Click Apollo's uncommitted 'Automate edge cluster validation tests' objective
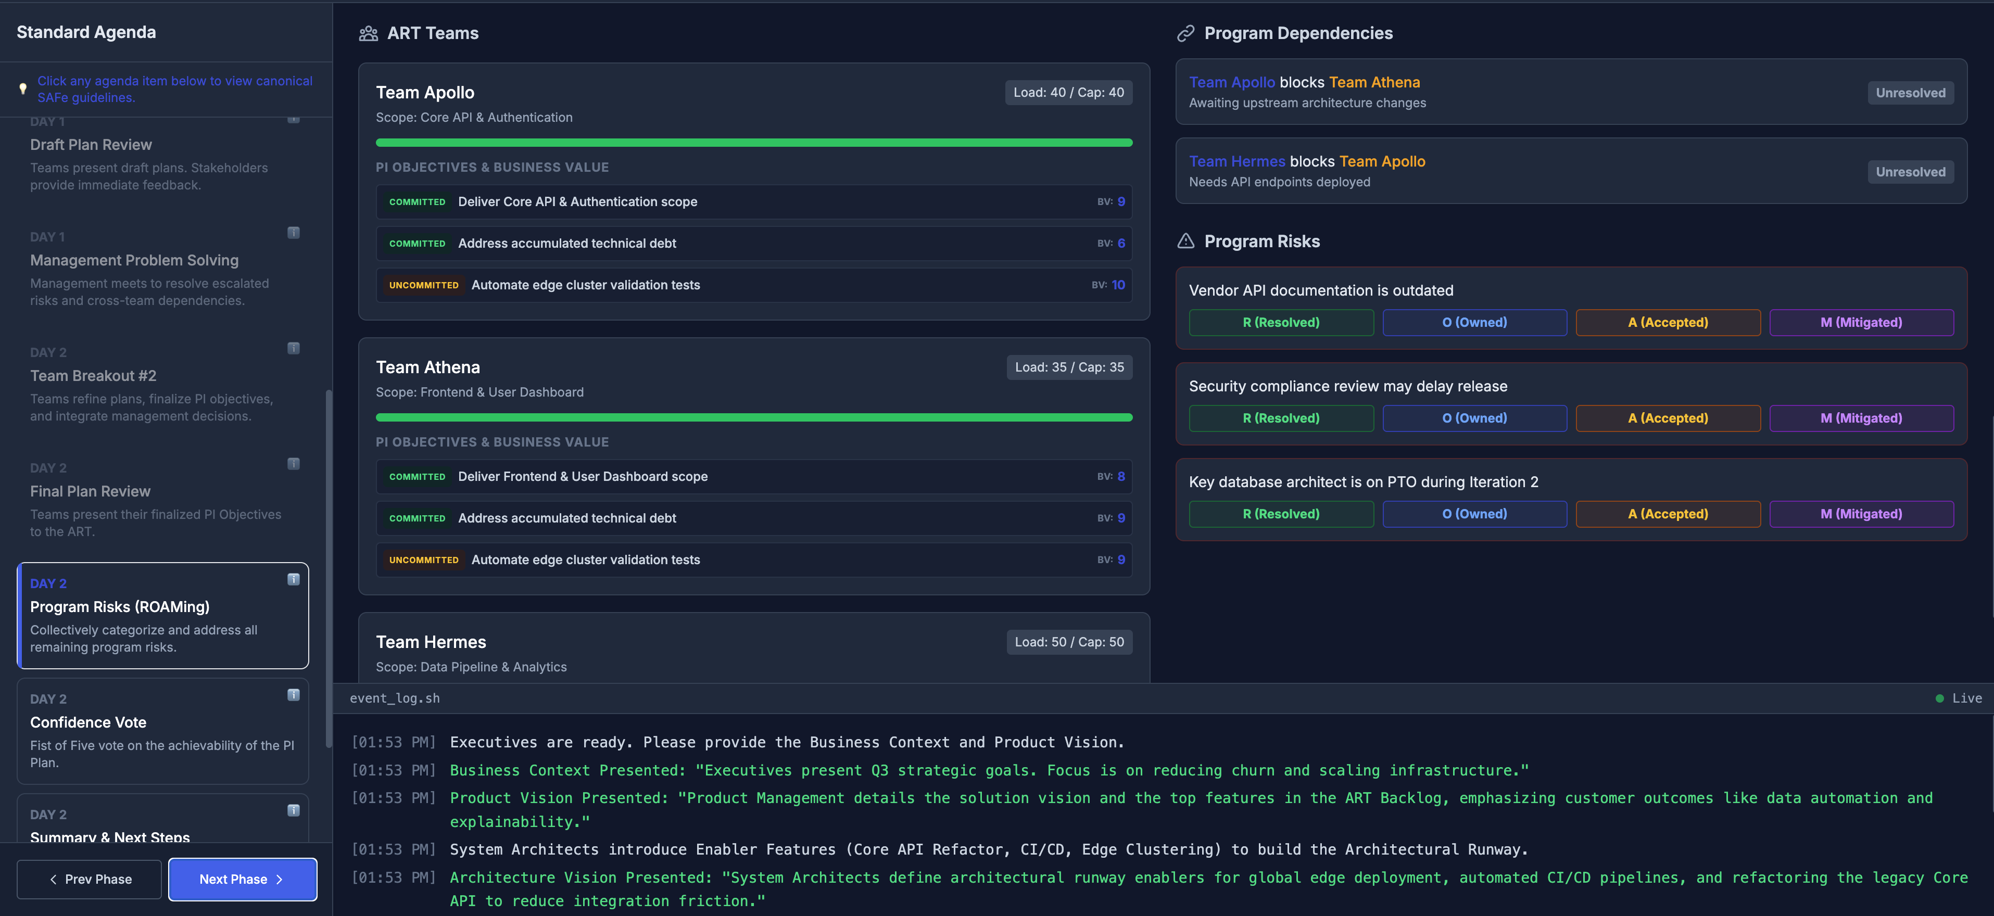 [x=754, y=286]
